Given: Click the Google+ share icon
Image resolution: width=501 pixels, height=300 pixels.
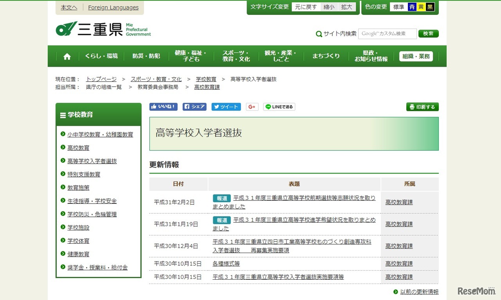Looking at the screenshot, I should coord(252,107).
